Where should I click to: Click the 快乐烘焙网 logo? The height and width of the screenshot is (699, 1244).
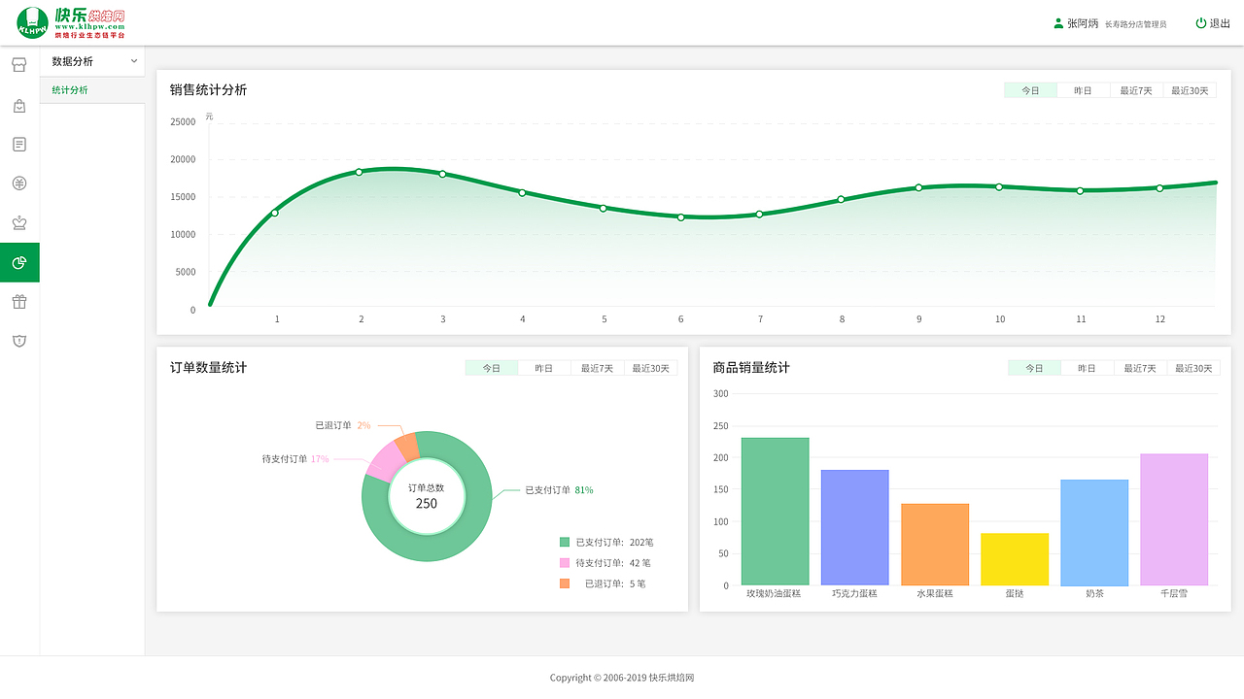point(72,22)
